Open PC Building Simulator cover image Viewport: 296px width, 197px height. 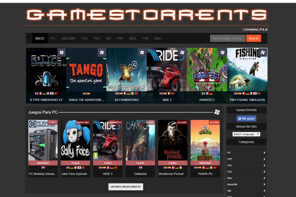[x=43, y=140]
